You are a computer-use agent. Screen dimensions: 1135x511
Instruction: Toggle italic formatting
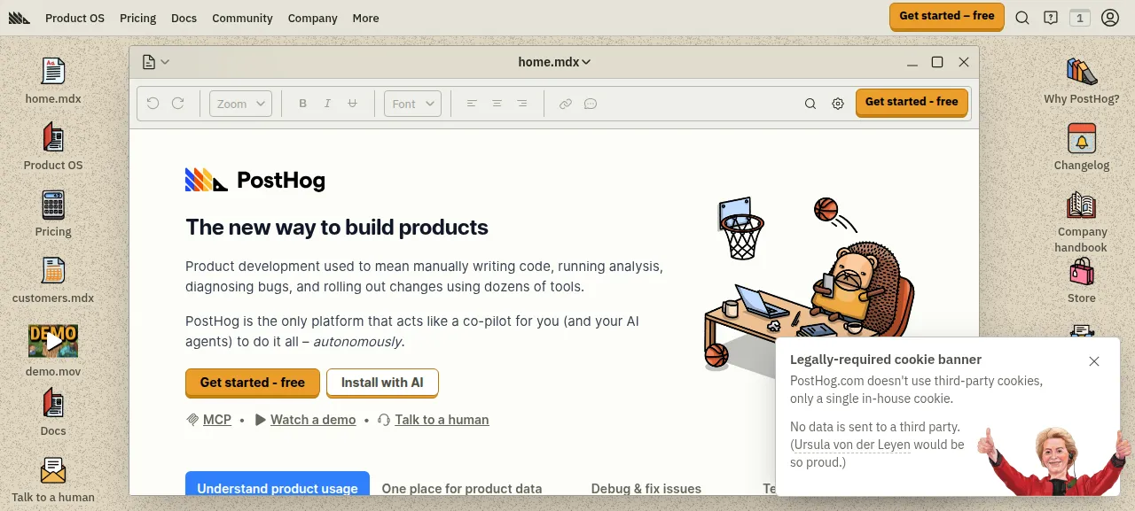tap(327, 104)
